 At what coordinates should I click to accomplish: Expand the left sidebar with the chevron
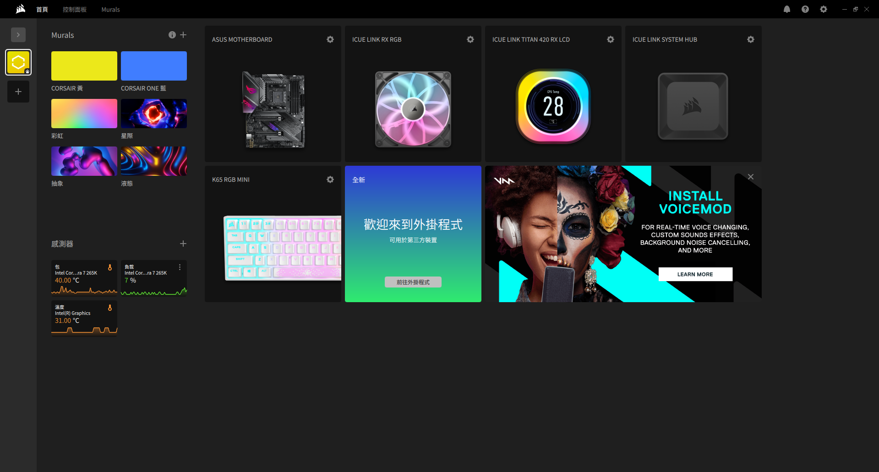pyautogui.click(x=18, y=35)
